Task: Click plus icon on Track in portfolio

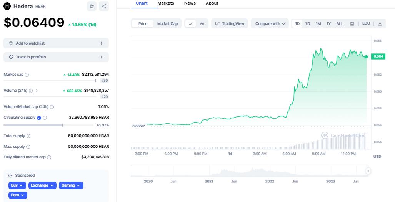Action: tap(101, 57)
